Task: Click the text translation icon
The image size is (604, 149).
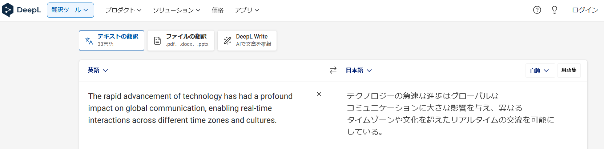Action: (89, 40)
